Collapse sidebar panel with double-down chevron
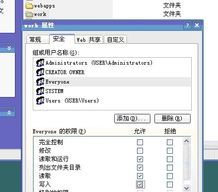This screenshot has height=192, width=218. tap(9, 48)
